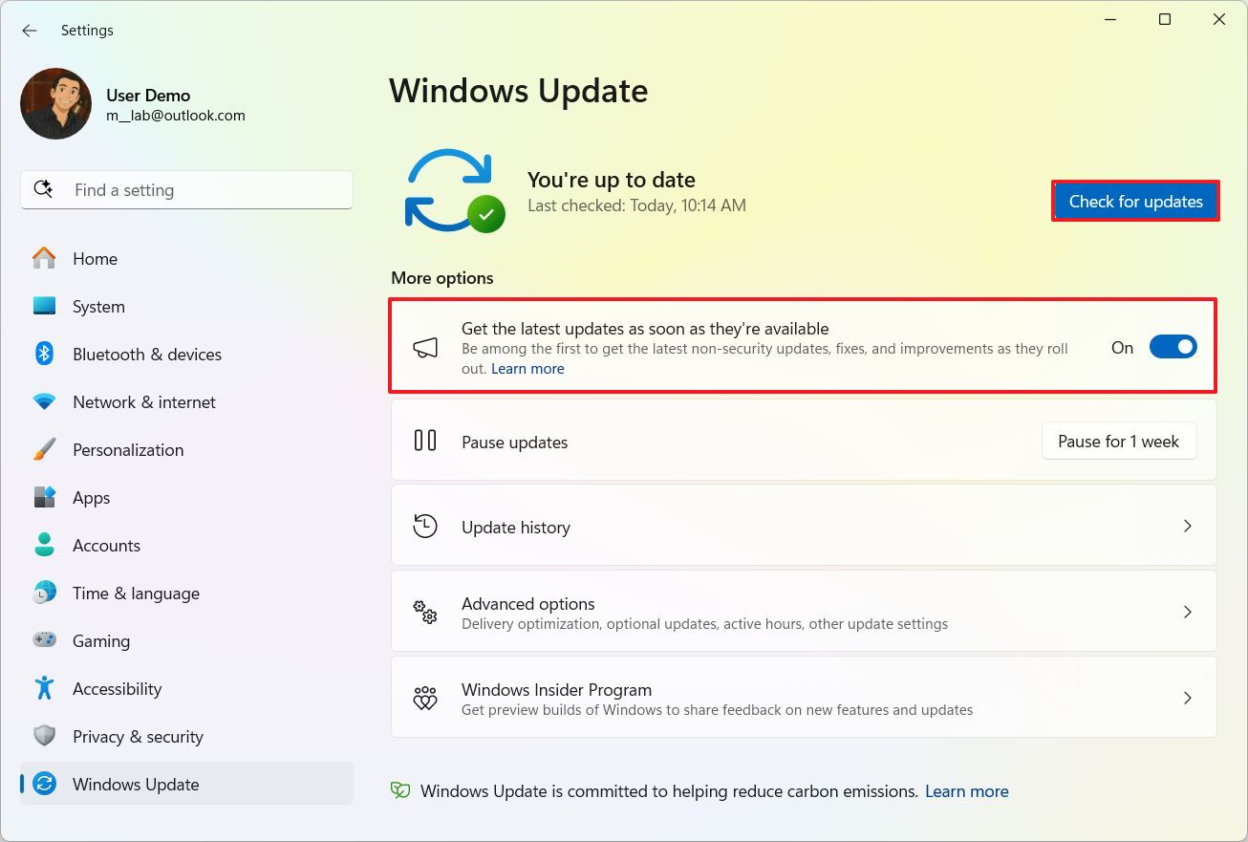Click the Network & internet Wi-Fi icon

pos(44,402)
